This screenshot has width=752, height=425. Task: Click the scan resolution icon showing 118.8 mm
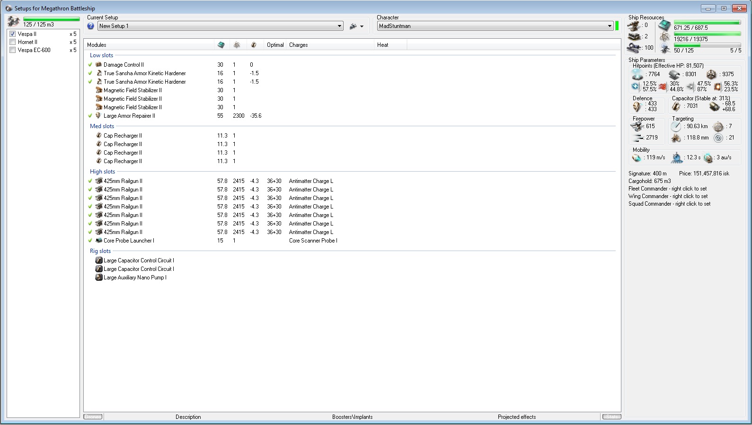coord(676,138)
